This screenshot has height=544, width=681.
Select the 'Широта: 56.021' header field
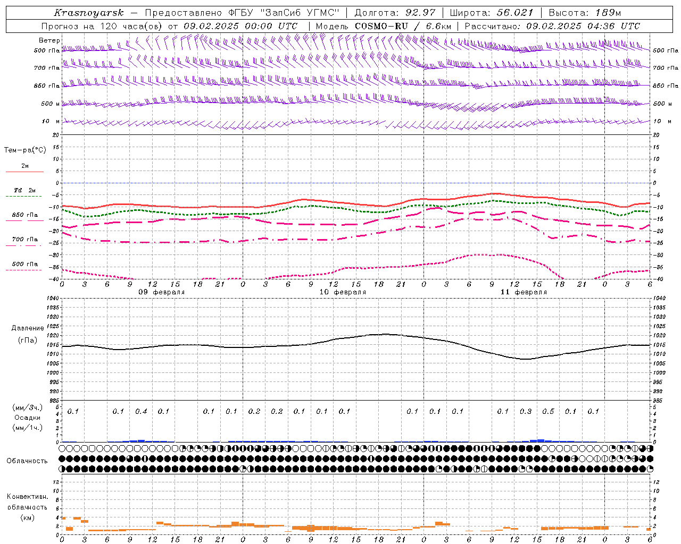pyautogui.click(x=491, y=13)
